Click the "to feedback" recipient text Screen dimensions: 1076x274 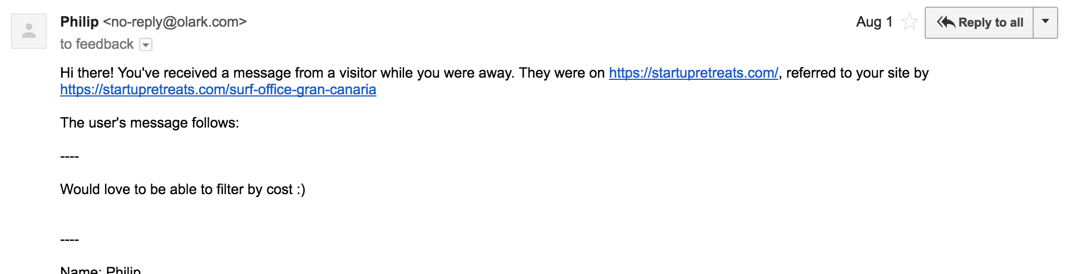coord(97,44)
